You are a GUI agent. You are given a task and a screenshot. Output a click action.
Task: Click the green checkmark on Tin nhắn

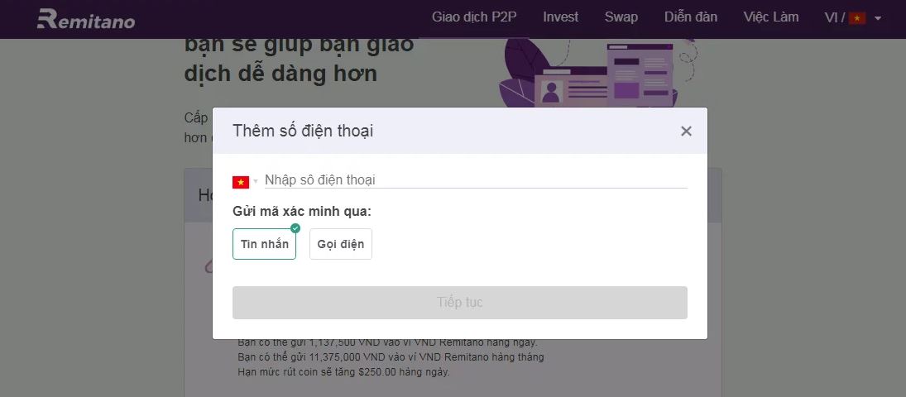295,228
